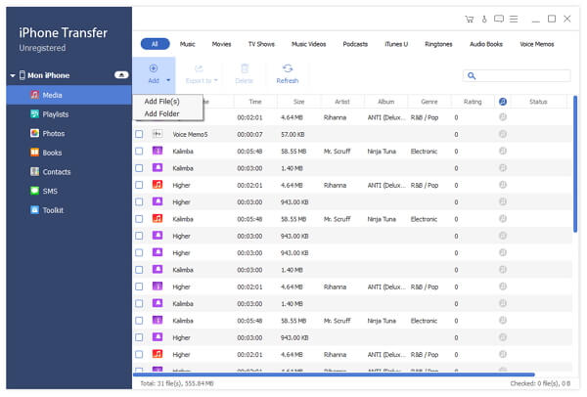Image resolution: width=587 pixels, height=397 pixels.
Task: Eject Mon iPhone device
Action: pos(121,75)
